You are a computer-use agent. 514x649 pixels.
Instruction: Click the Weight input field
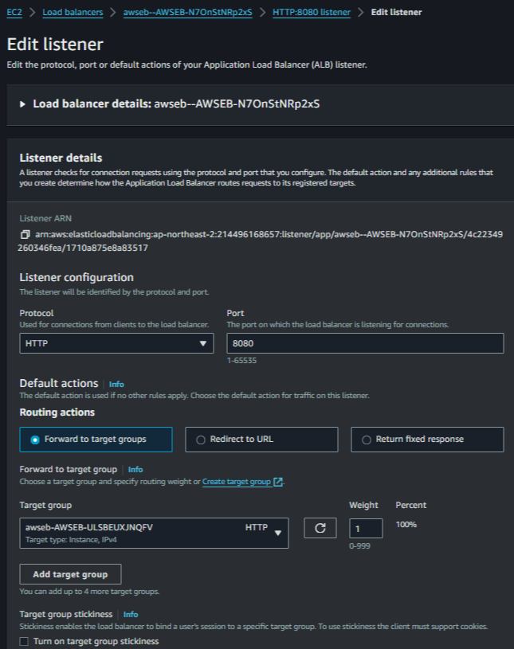pyautogui.click(x=366, y=529)
